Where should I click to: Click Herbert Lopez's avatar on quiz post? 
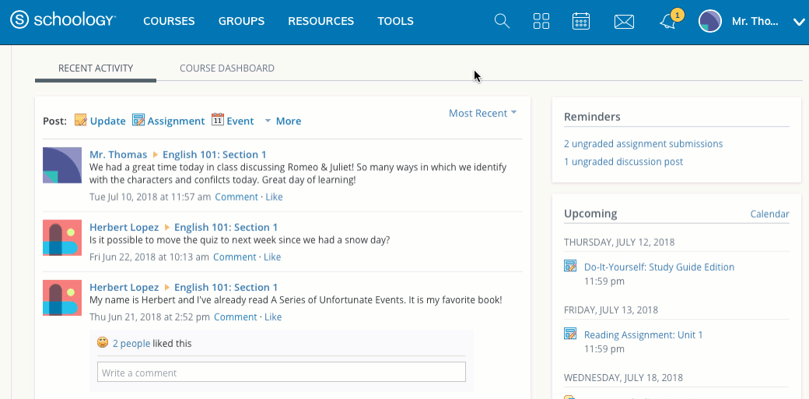(62, 238)
